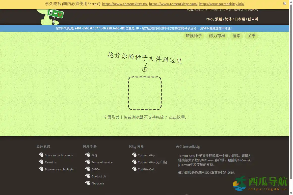Click the 点击这里 upload link
The height and width of the screenshot is (195, 293).
pos(177,117)
